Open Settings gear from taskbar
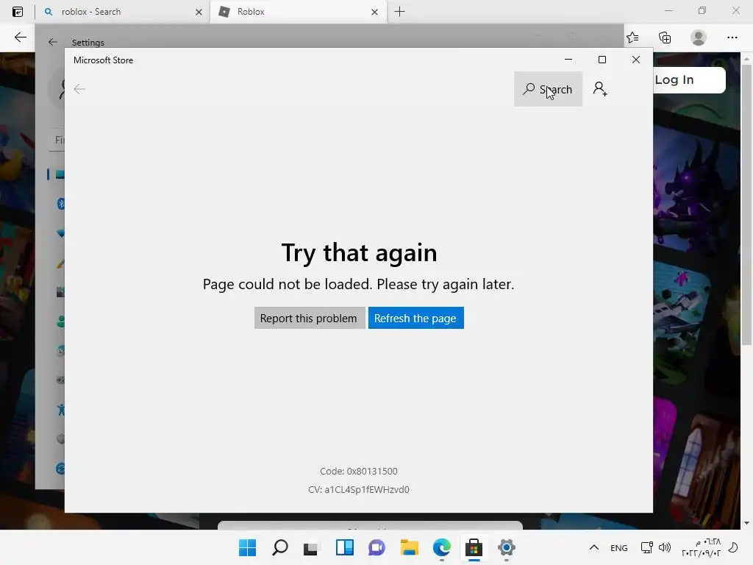753x565 pixels. pyautogui.click(x=506, y=547)
